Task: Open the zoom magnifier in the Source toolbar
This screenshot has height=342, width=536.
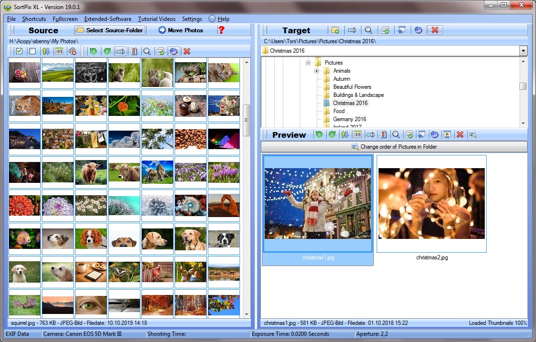Action: click(x=147, y=51)
